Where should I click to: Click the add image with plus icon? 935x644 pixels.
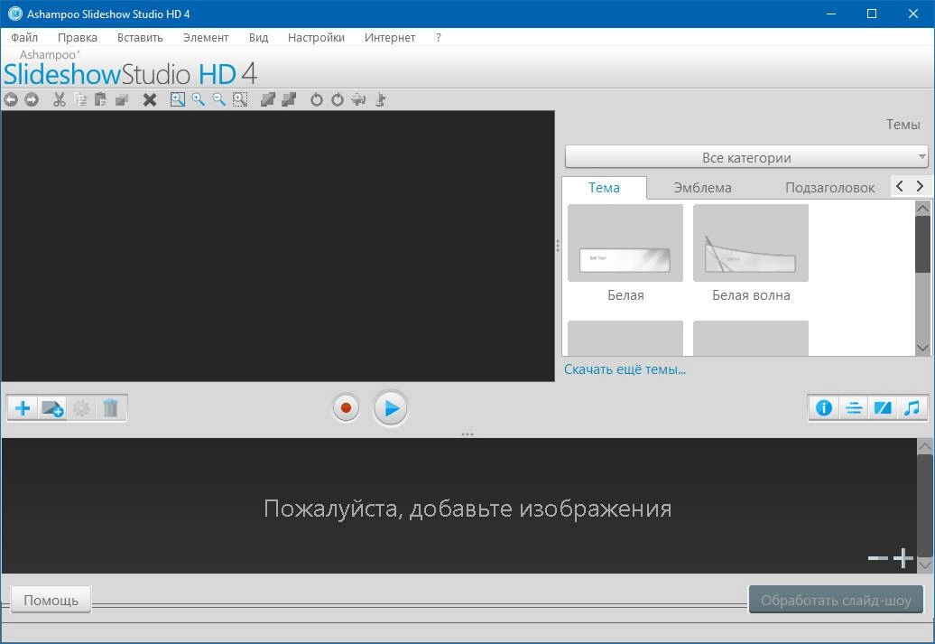51,408
